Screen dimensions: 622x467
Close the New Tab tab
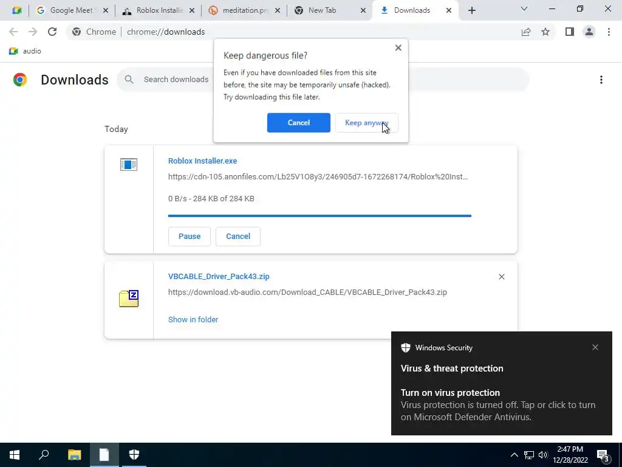click(x=363, y=11)
